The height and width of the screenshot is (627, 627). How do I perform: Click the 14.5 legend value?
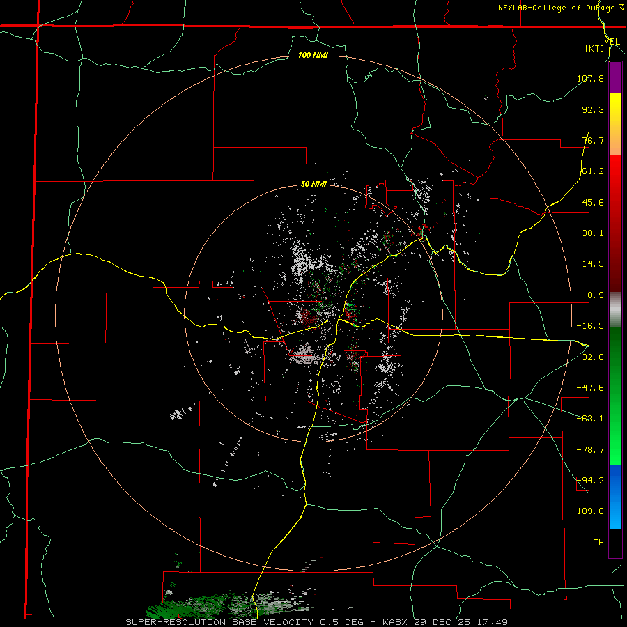(x=593, y=264)
